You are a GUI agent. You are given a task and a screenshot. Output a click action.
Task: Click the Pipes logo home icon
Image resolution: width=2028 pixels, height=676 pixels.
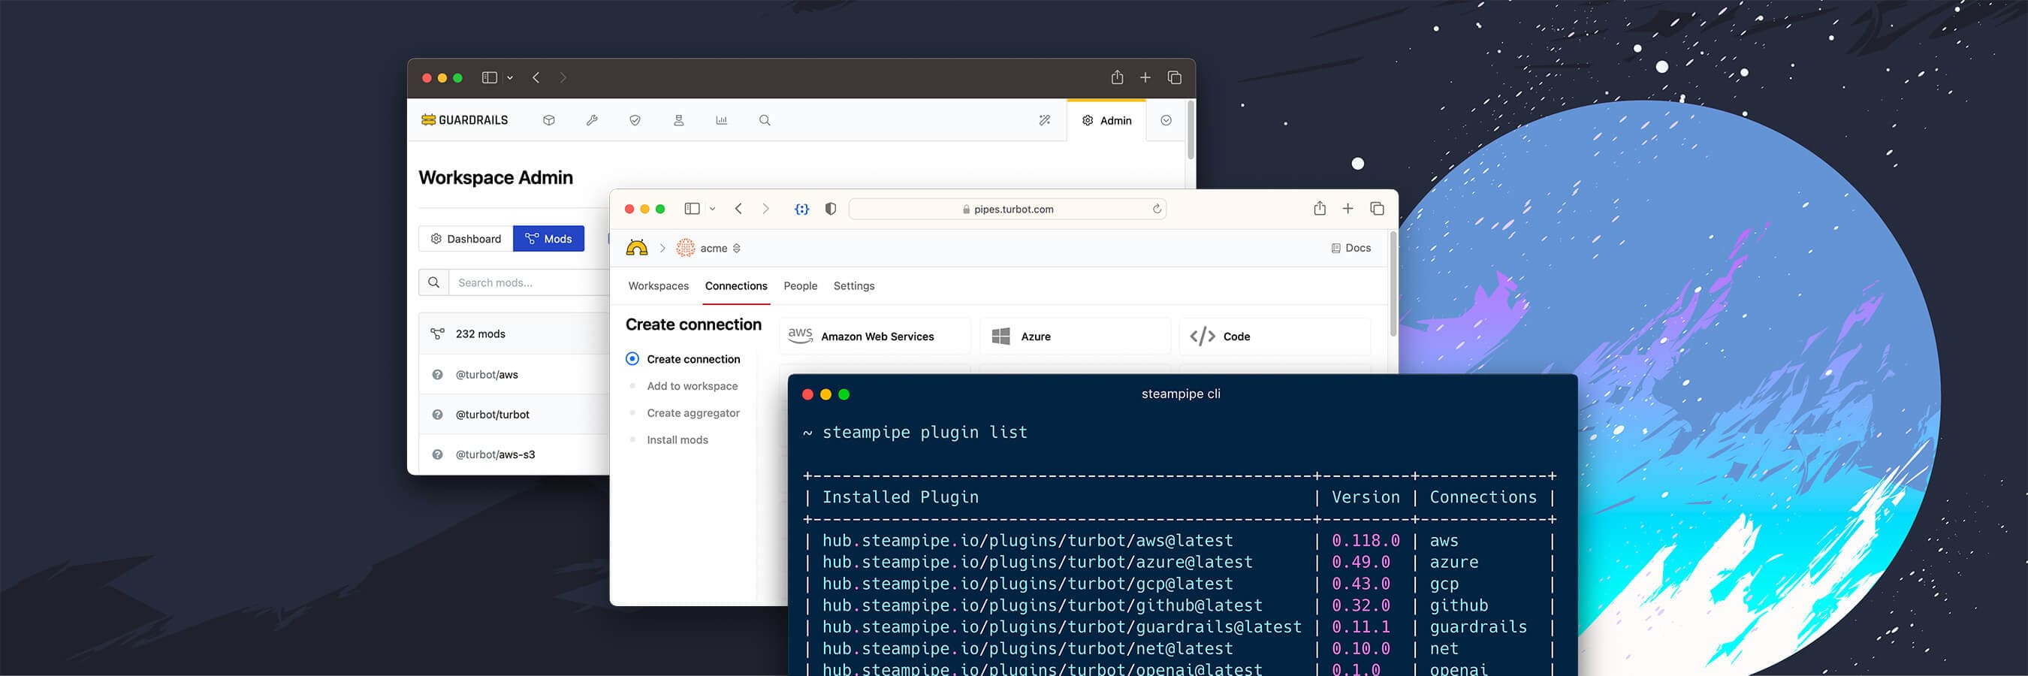pos(637,248)
